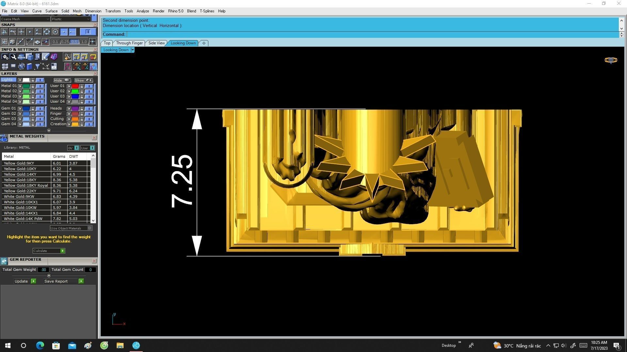Viewport: 627px width, 352px height.
Task: Enable the center snap circle icon
Action: tap(55, 32)
